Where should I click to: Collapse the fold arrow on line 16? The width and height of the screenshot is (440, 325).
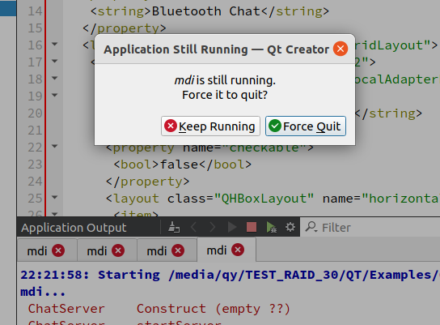(55, 44)
